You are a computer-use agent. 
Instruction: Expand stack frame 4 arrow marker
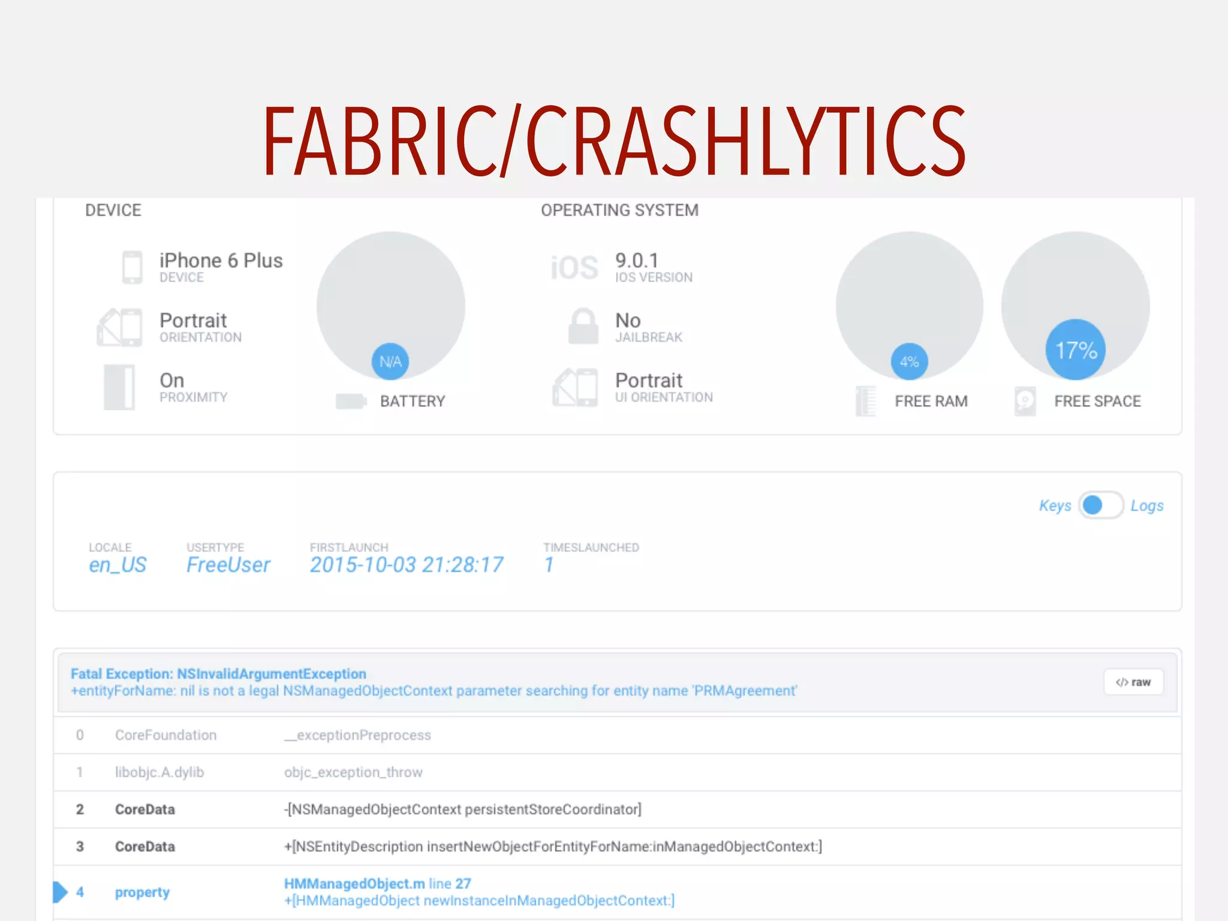coord(60,892)
